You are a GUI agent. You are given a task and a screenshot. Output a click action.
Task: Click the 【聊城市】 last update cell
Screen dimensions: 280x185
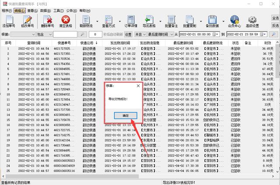(x=213, y=135)
